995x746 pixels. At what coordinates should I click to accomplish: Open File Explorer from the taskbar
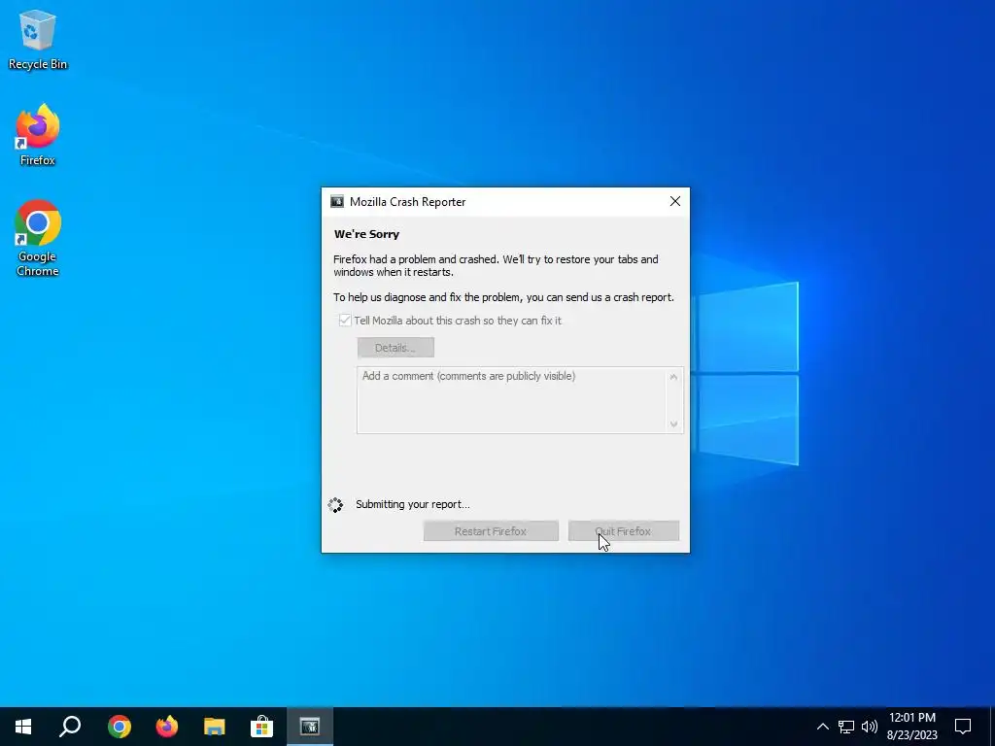[215, 727]
